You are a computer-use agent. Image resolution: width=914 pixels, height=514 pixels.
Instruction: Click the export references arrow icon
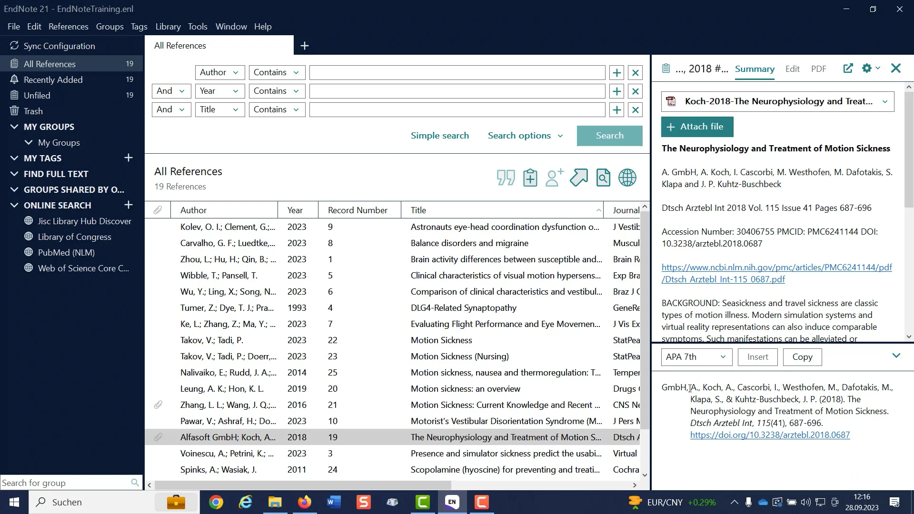[x=579, y=178]
